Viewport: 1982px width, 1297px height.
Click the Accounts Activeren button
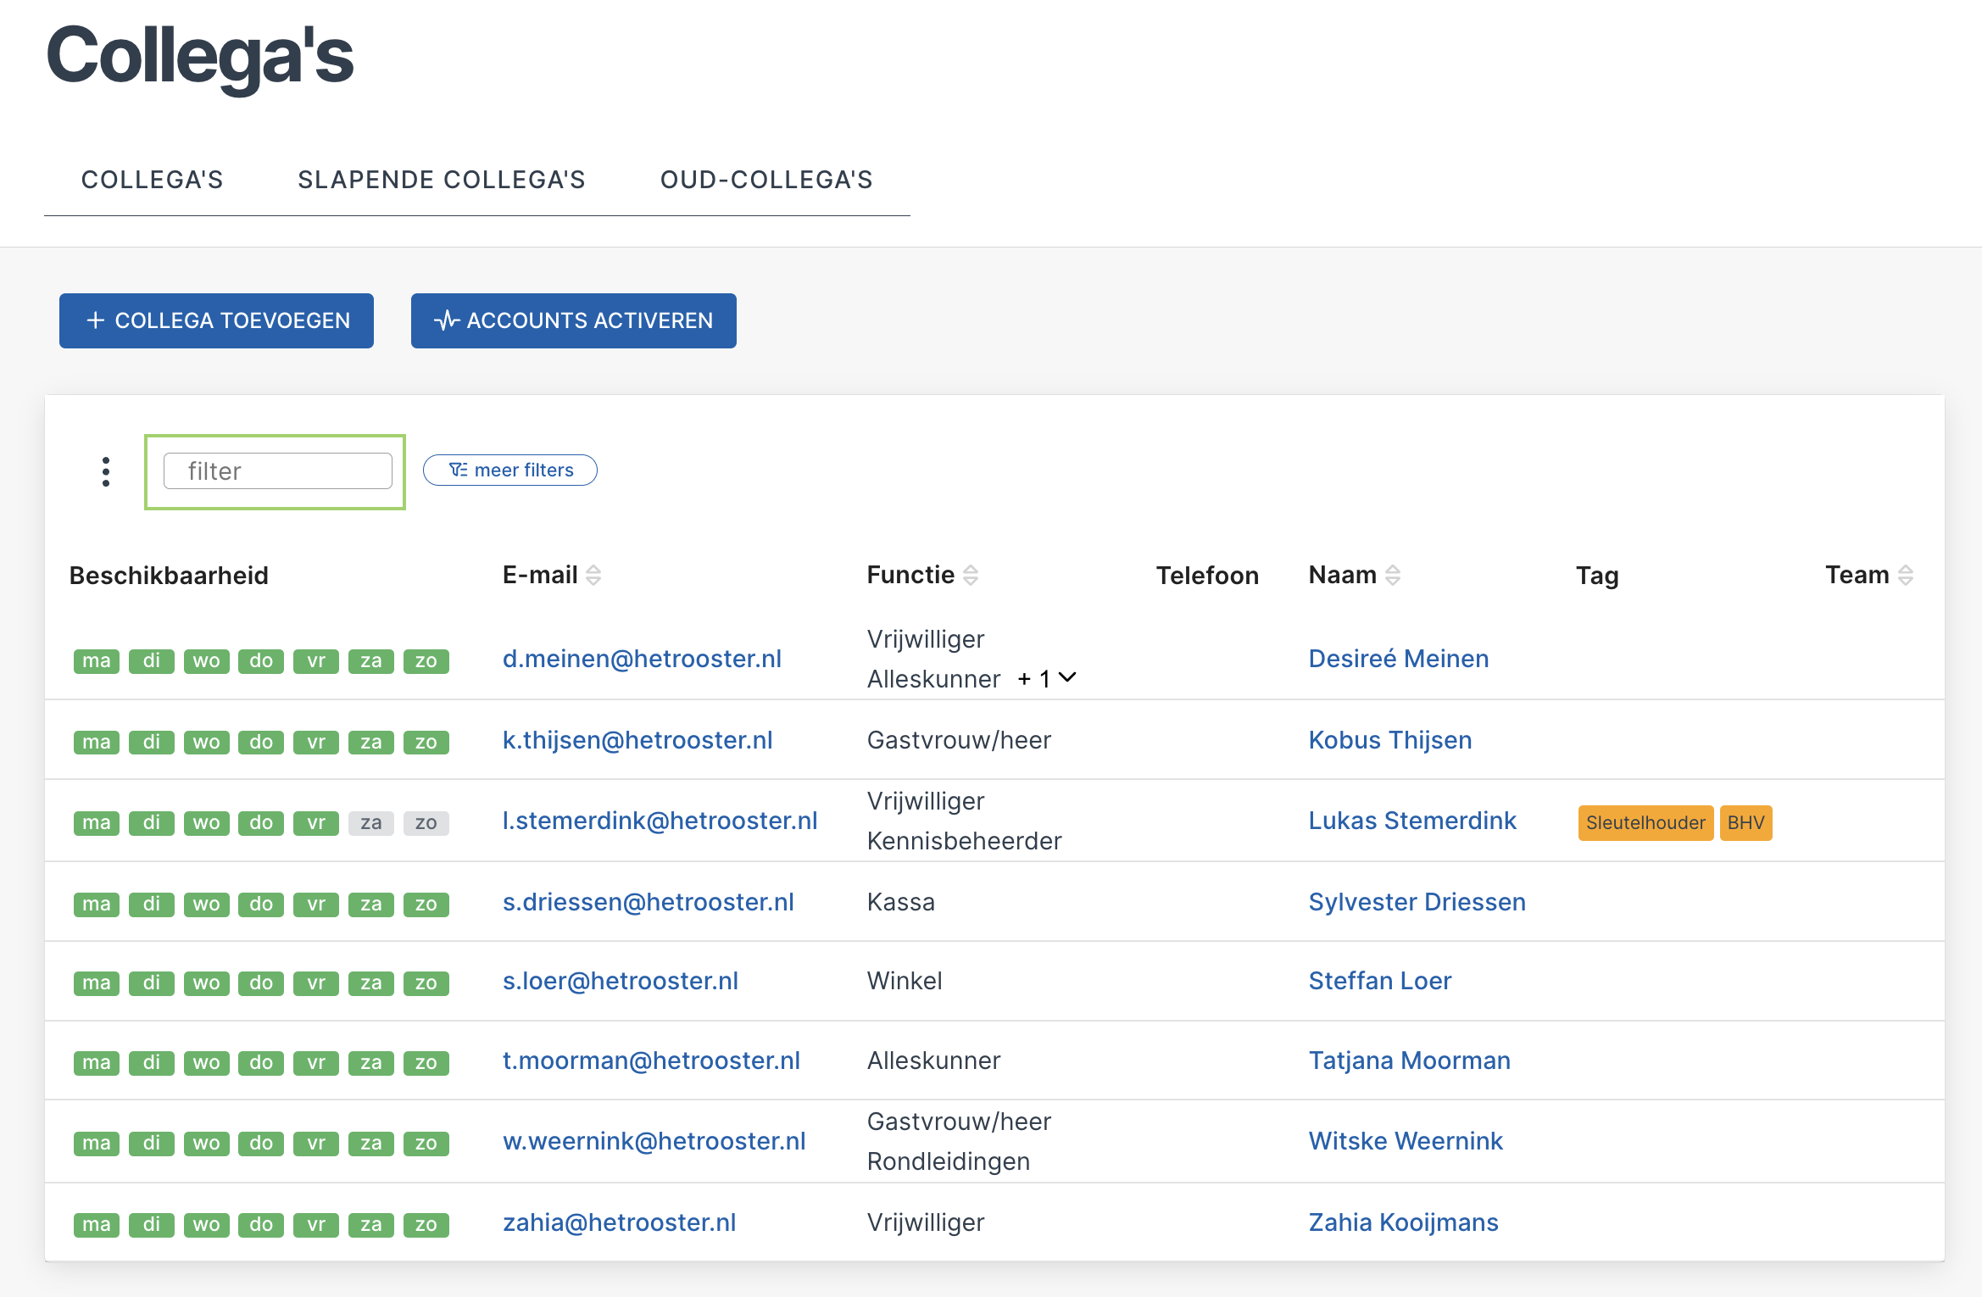[574, 320]
